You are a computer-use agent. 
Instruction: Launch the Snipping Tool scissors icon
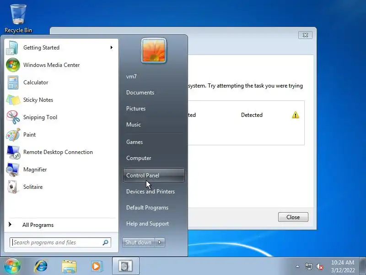tap(13, 117)
